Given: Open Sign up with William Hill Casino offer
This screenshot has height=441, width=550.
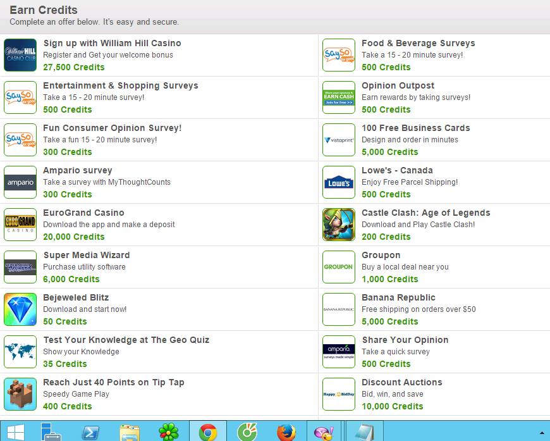Looking at the screenshot, I should 113,43.
